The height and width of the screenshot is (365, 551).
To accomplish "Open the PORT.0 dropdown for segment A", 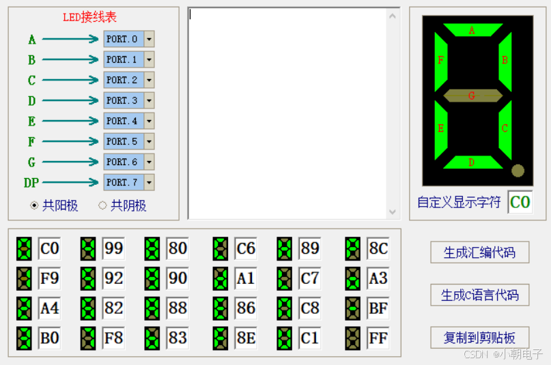I will point(150,39).
